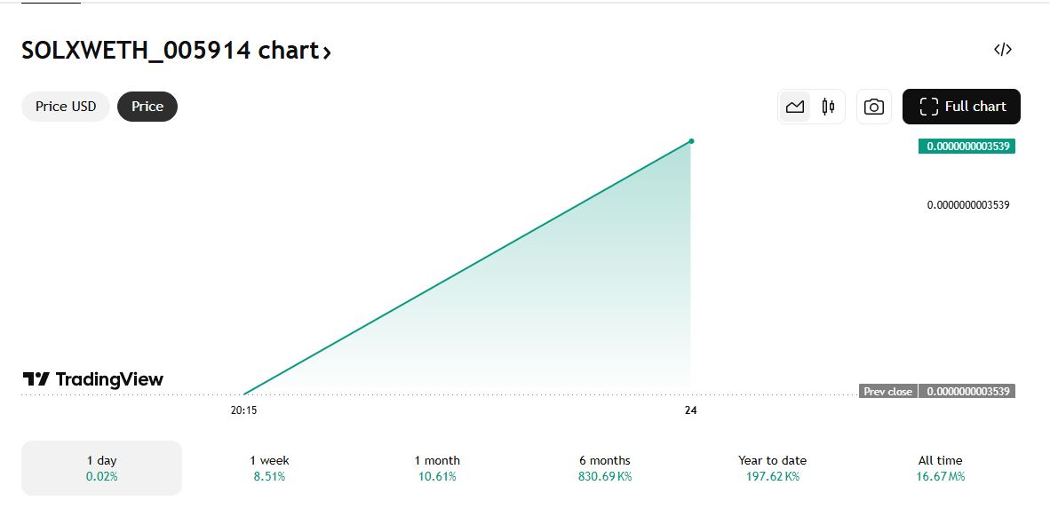The height and width of the screenshot is (517, 1050).
Task: Click the chart line endpoint dot
Action: 691,141
